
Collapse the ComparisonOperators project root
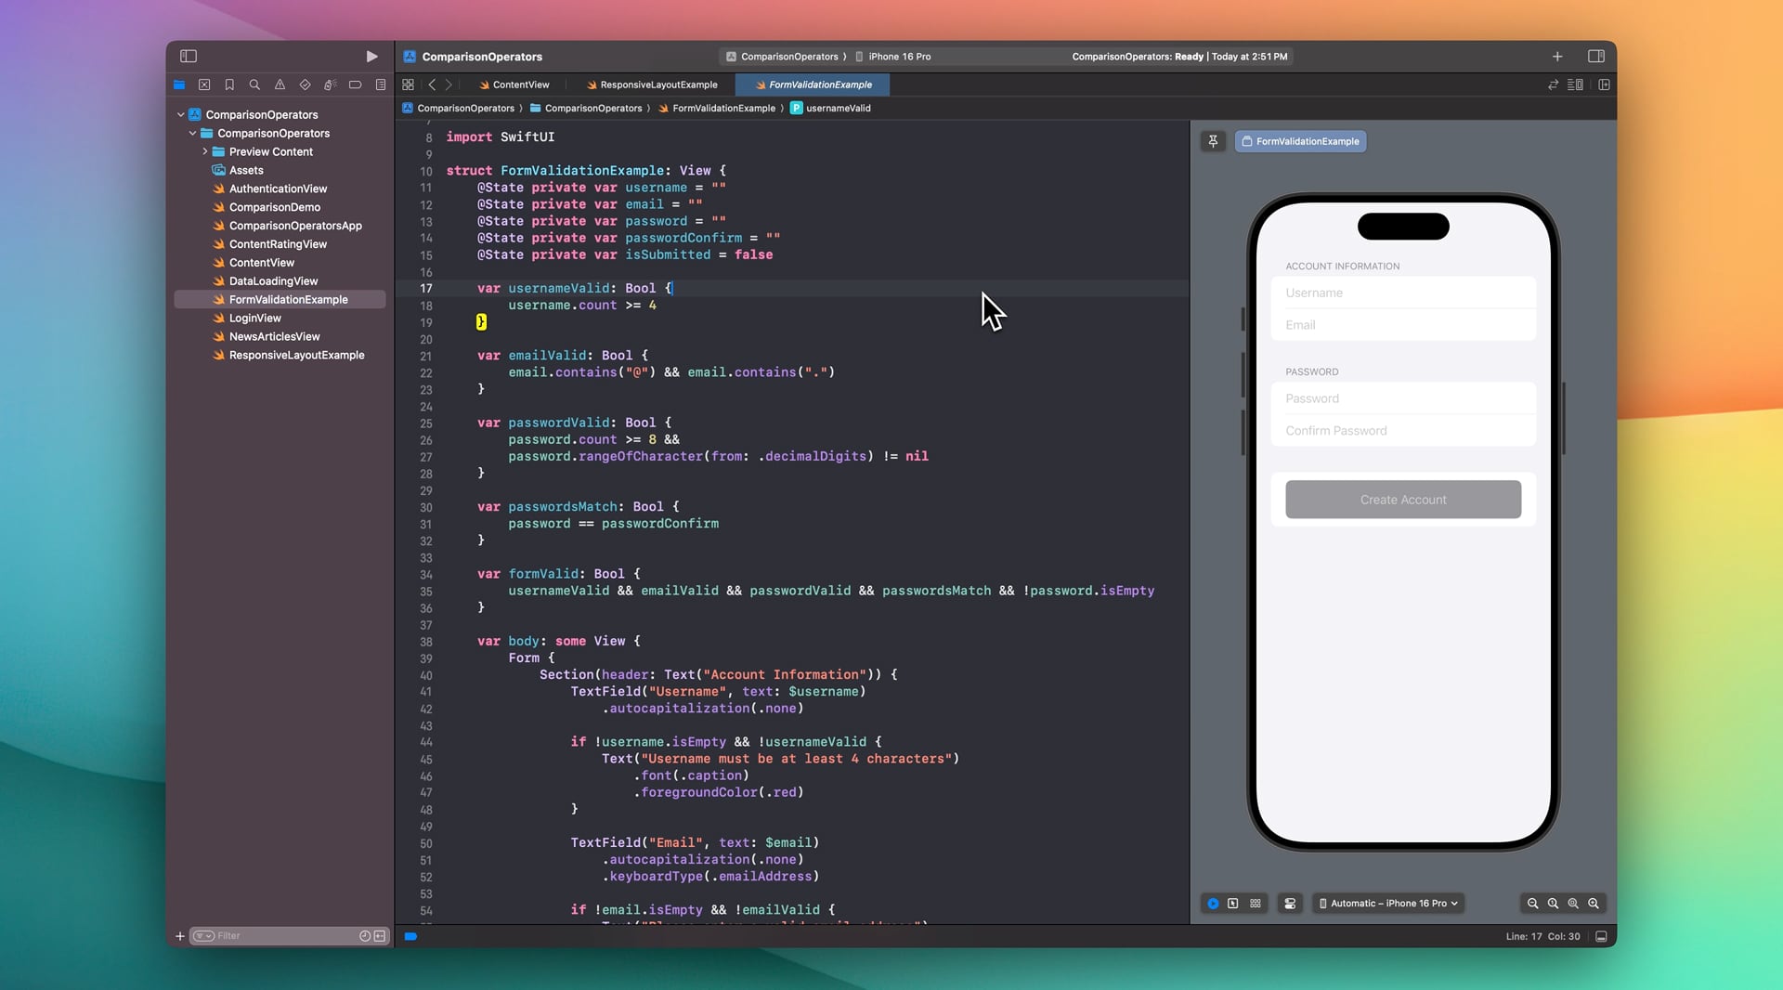180,115
